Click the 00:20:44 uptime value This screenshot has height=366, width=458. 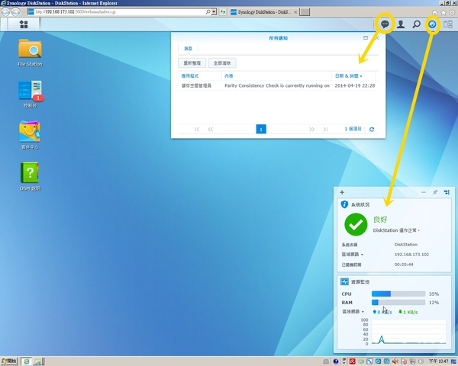404,265
